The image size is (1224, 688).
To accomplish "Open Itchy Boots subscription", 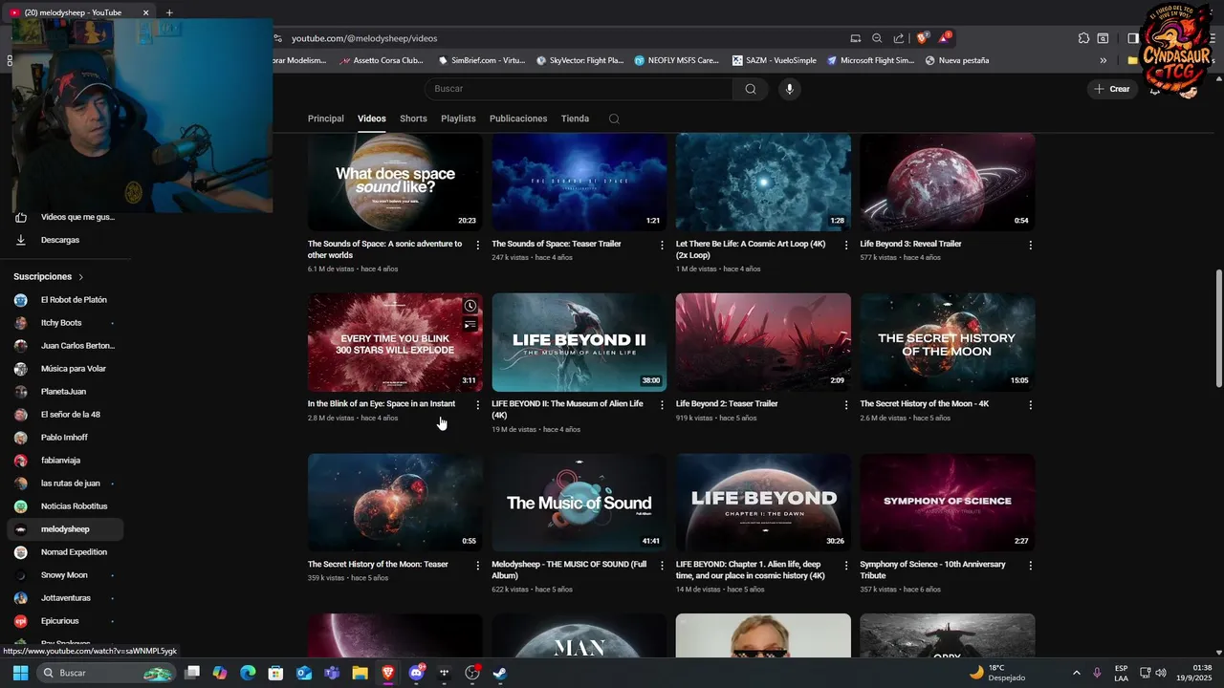I will pyautogui.click(x=65, y=323).
